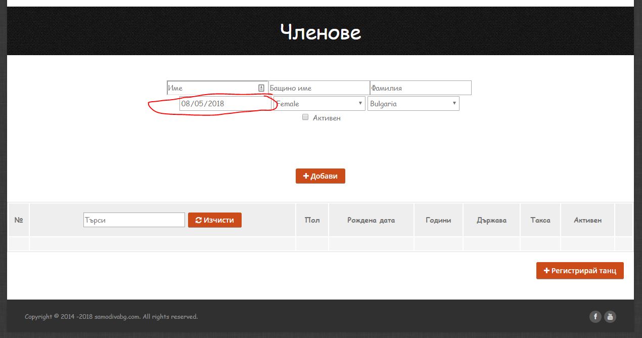Click the autofill contact icon in Име field

(x=261, y=88)
